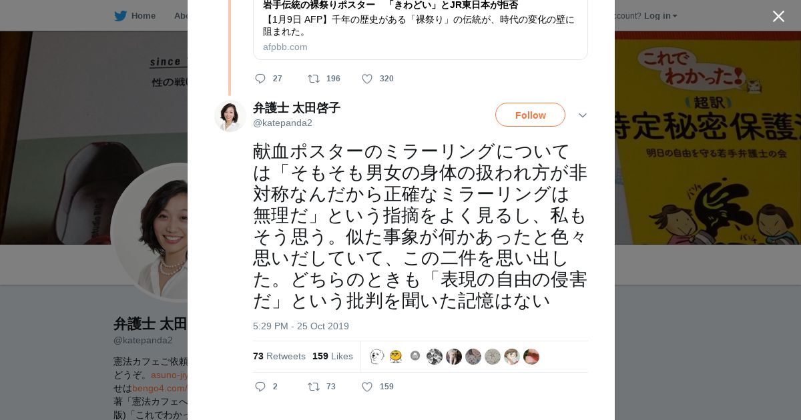The height and width of the screenshot is (420, 801).
Task: Like the main tweet with 159 likes
Action: 367,387
